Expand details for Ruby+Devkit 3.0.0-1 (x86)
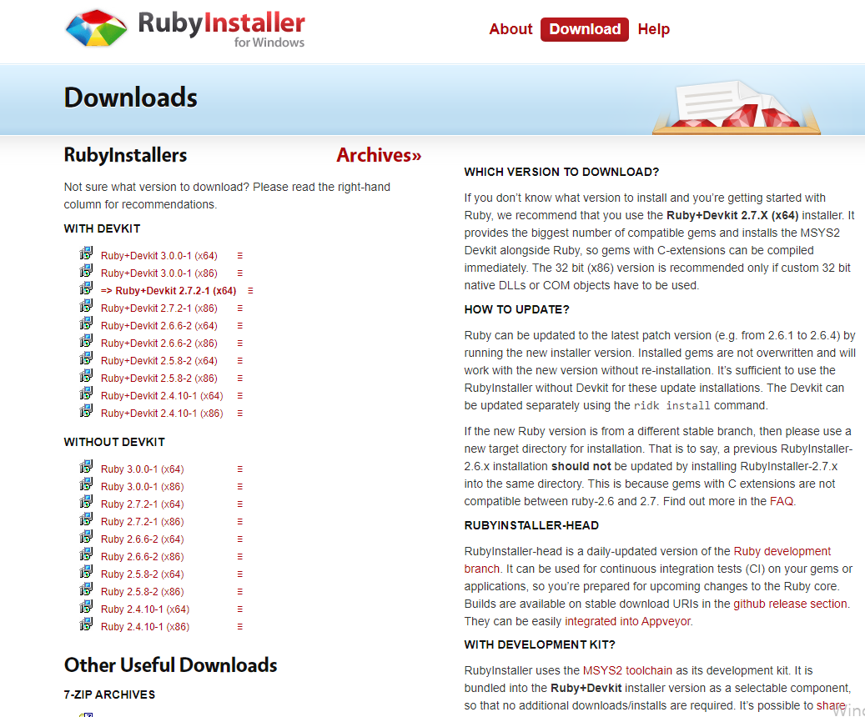 click(240, 273)
